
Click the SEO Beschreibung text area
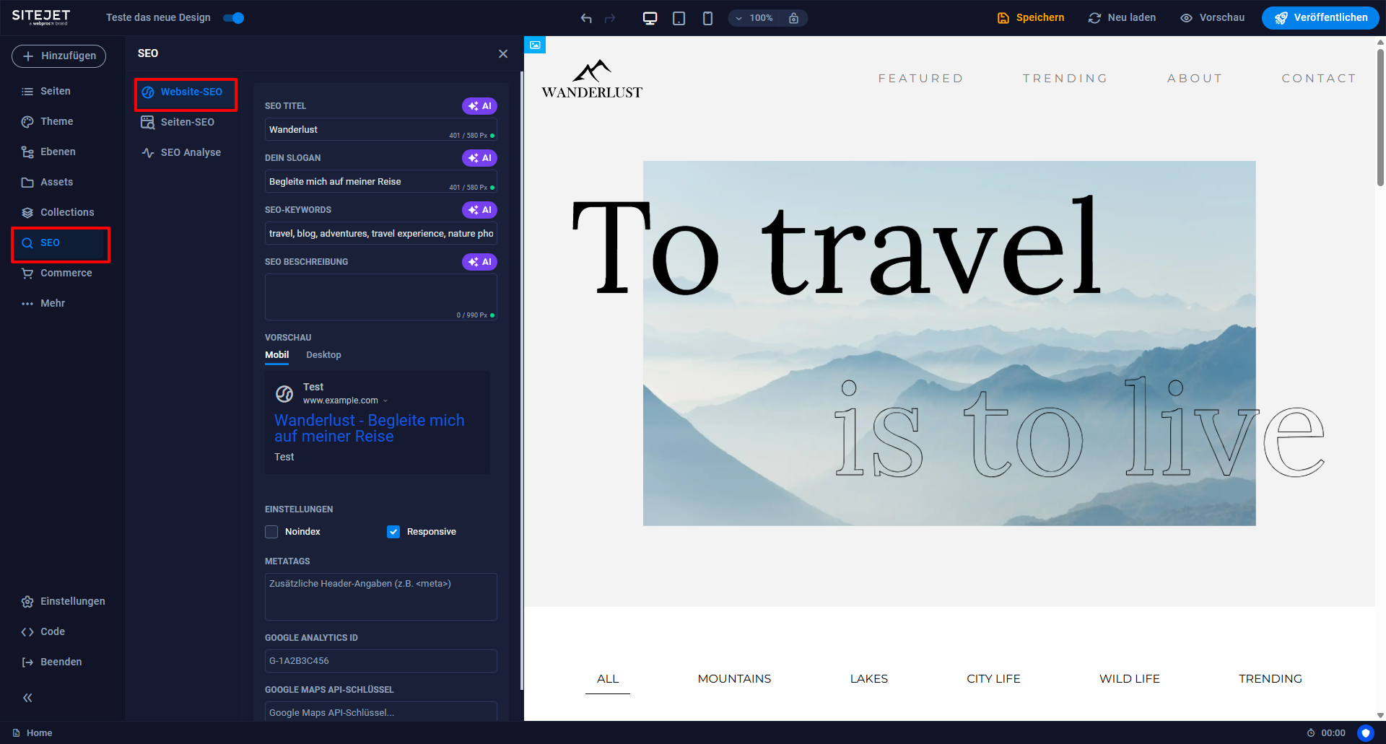380,297
